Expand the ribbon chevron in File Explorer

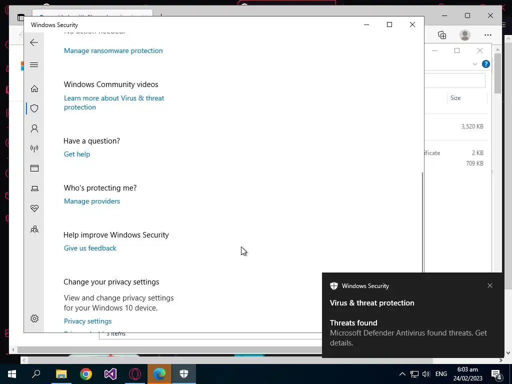point(475,64)
